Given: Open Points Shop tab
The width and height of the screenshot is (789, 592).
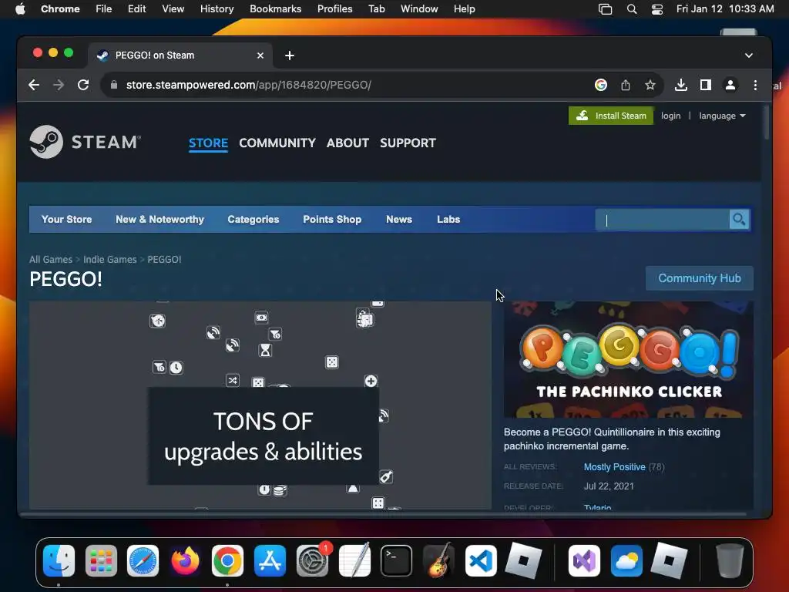Looking at the screenshot, I should click(x=332, y=220).
